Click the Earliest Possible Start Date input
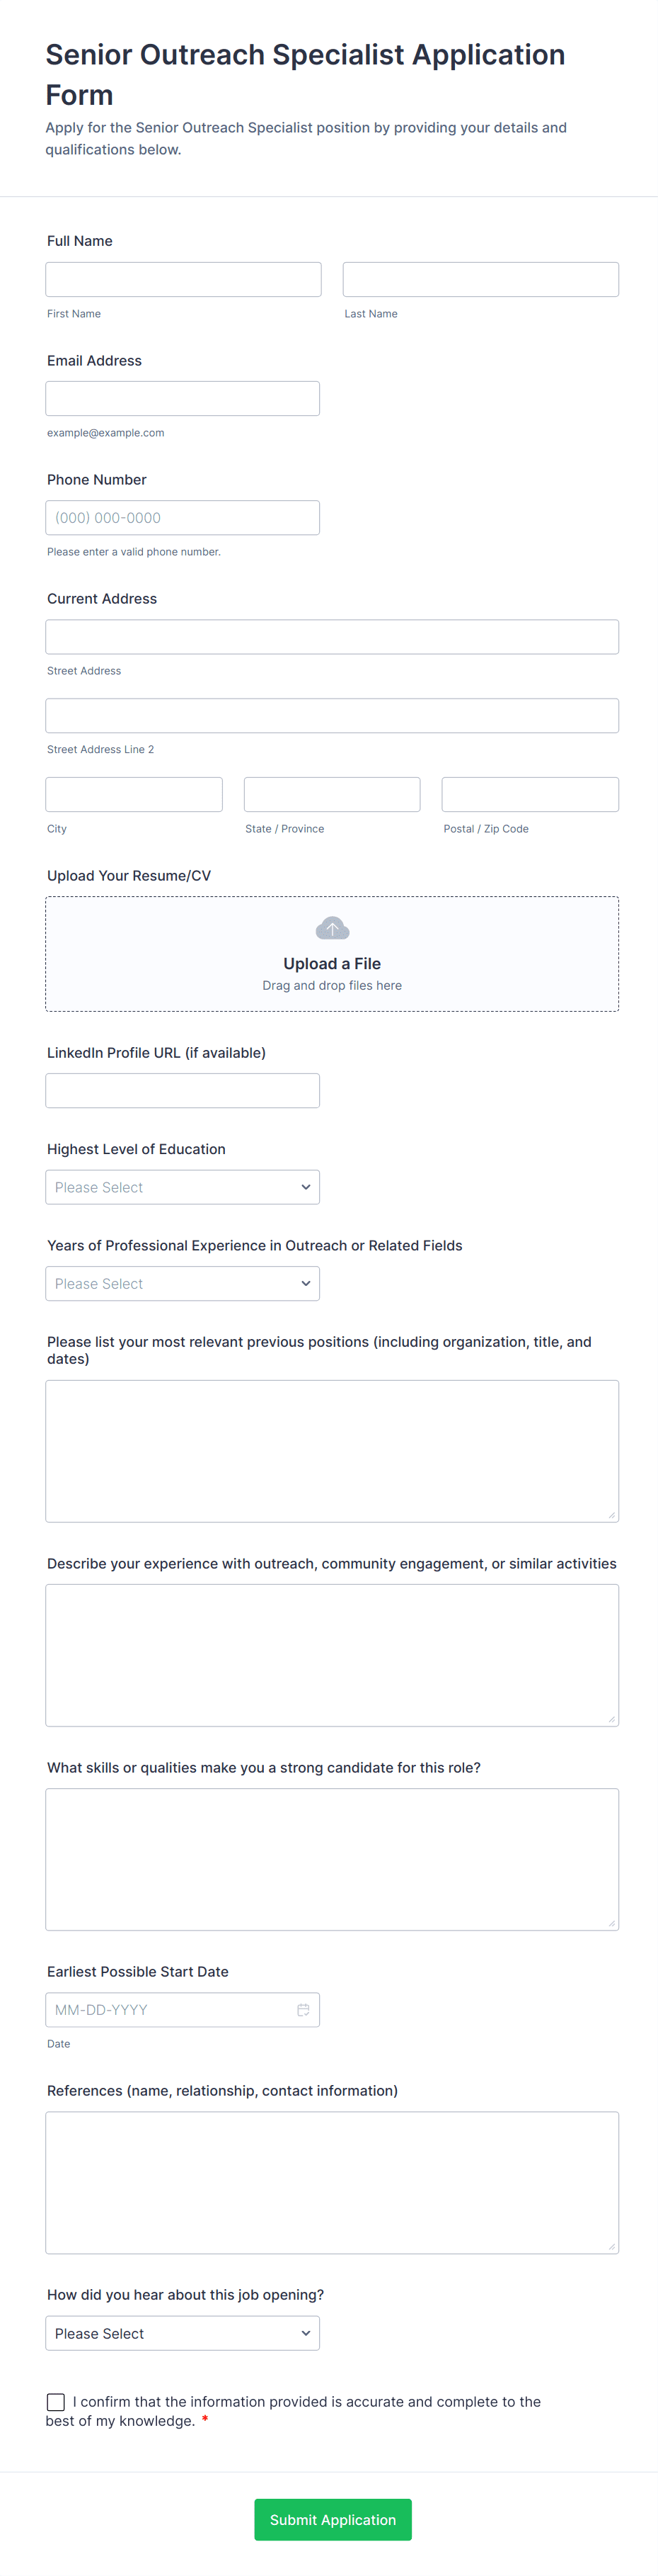The image size is (658, 2576). pyautogui.click(x=170, y=2009)
